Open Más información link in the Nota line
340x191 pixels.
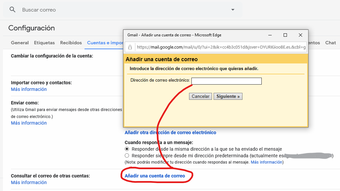coord(266,162)
